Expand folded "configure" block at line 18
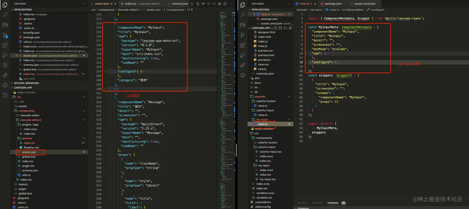 click(306, 62)
